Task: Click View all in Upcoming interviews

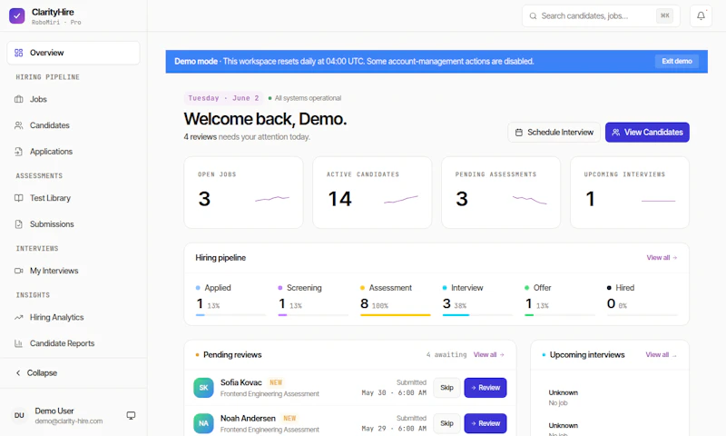Action: (x=661, y=355)
